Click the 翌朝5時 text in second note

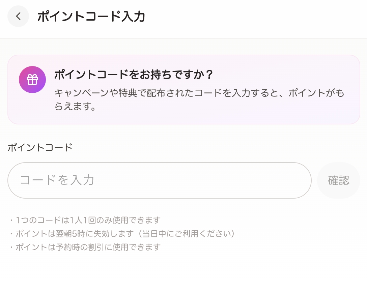76,234
